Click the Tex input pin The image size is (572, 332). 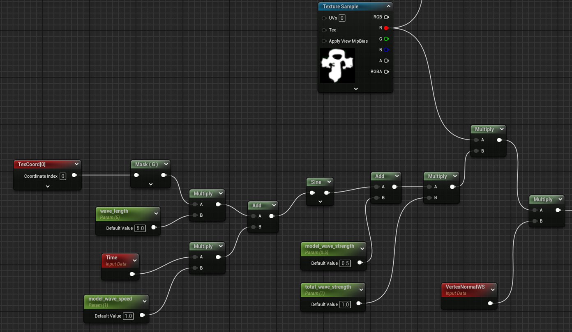tap(324, 30)
